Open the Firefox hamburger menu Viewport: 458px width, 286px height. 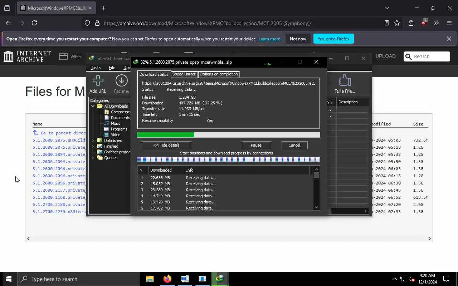point(449,23)
